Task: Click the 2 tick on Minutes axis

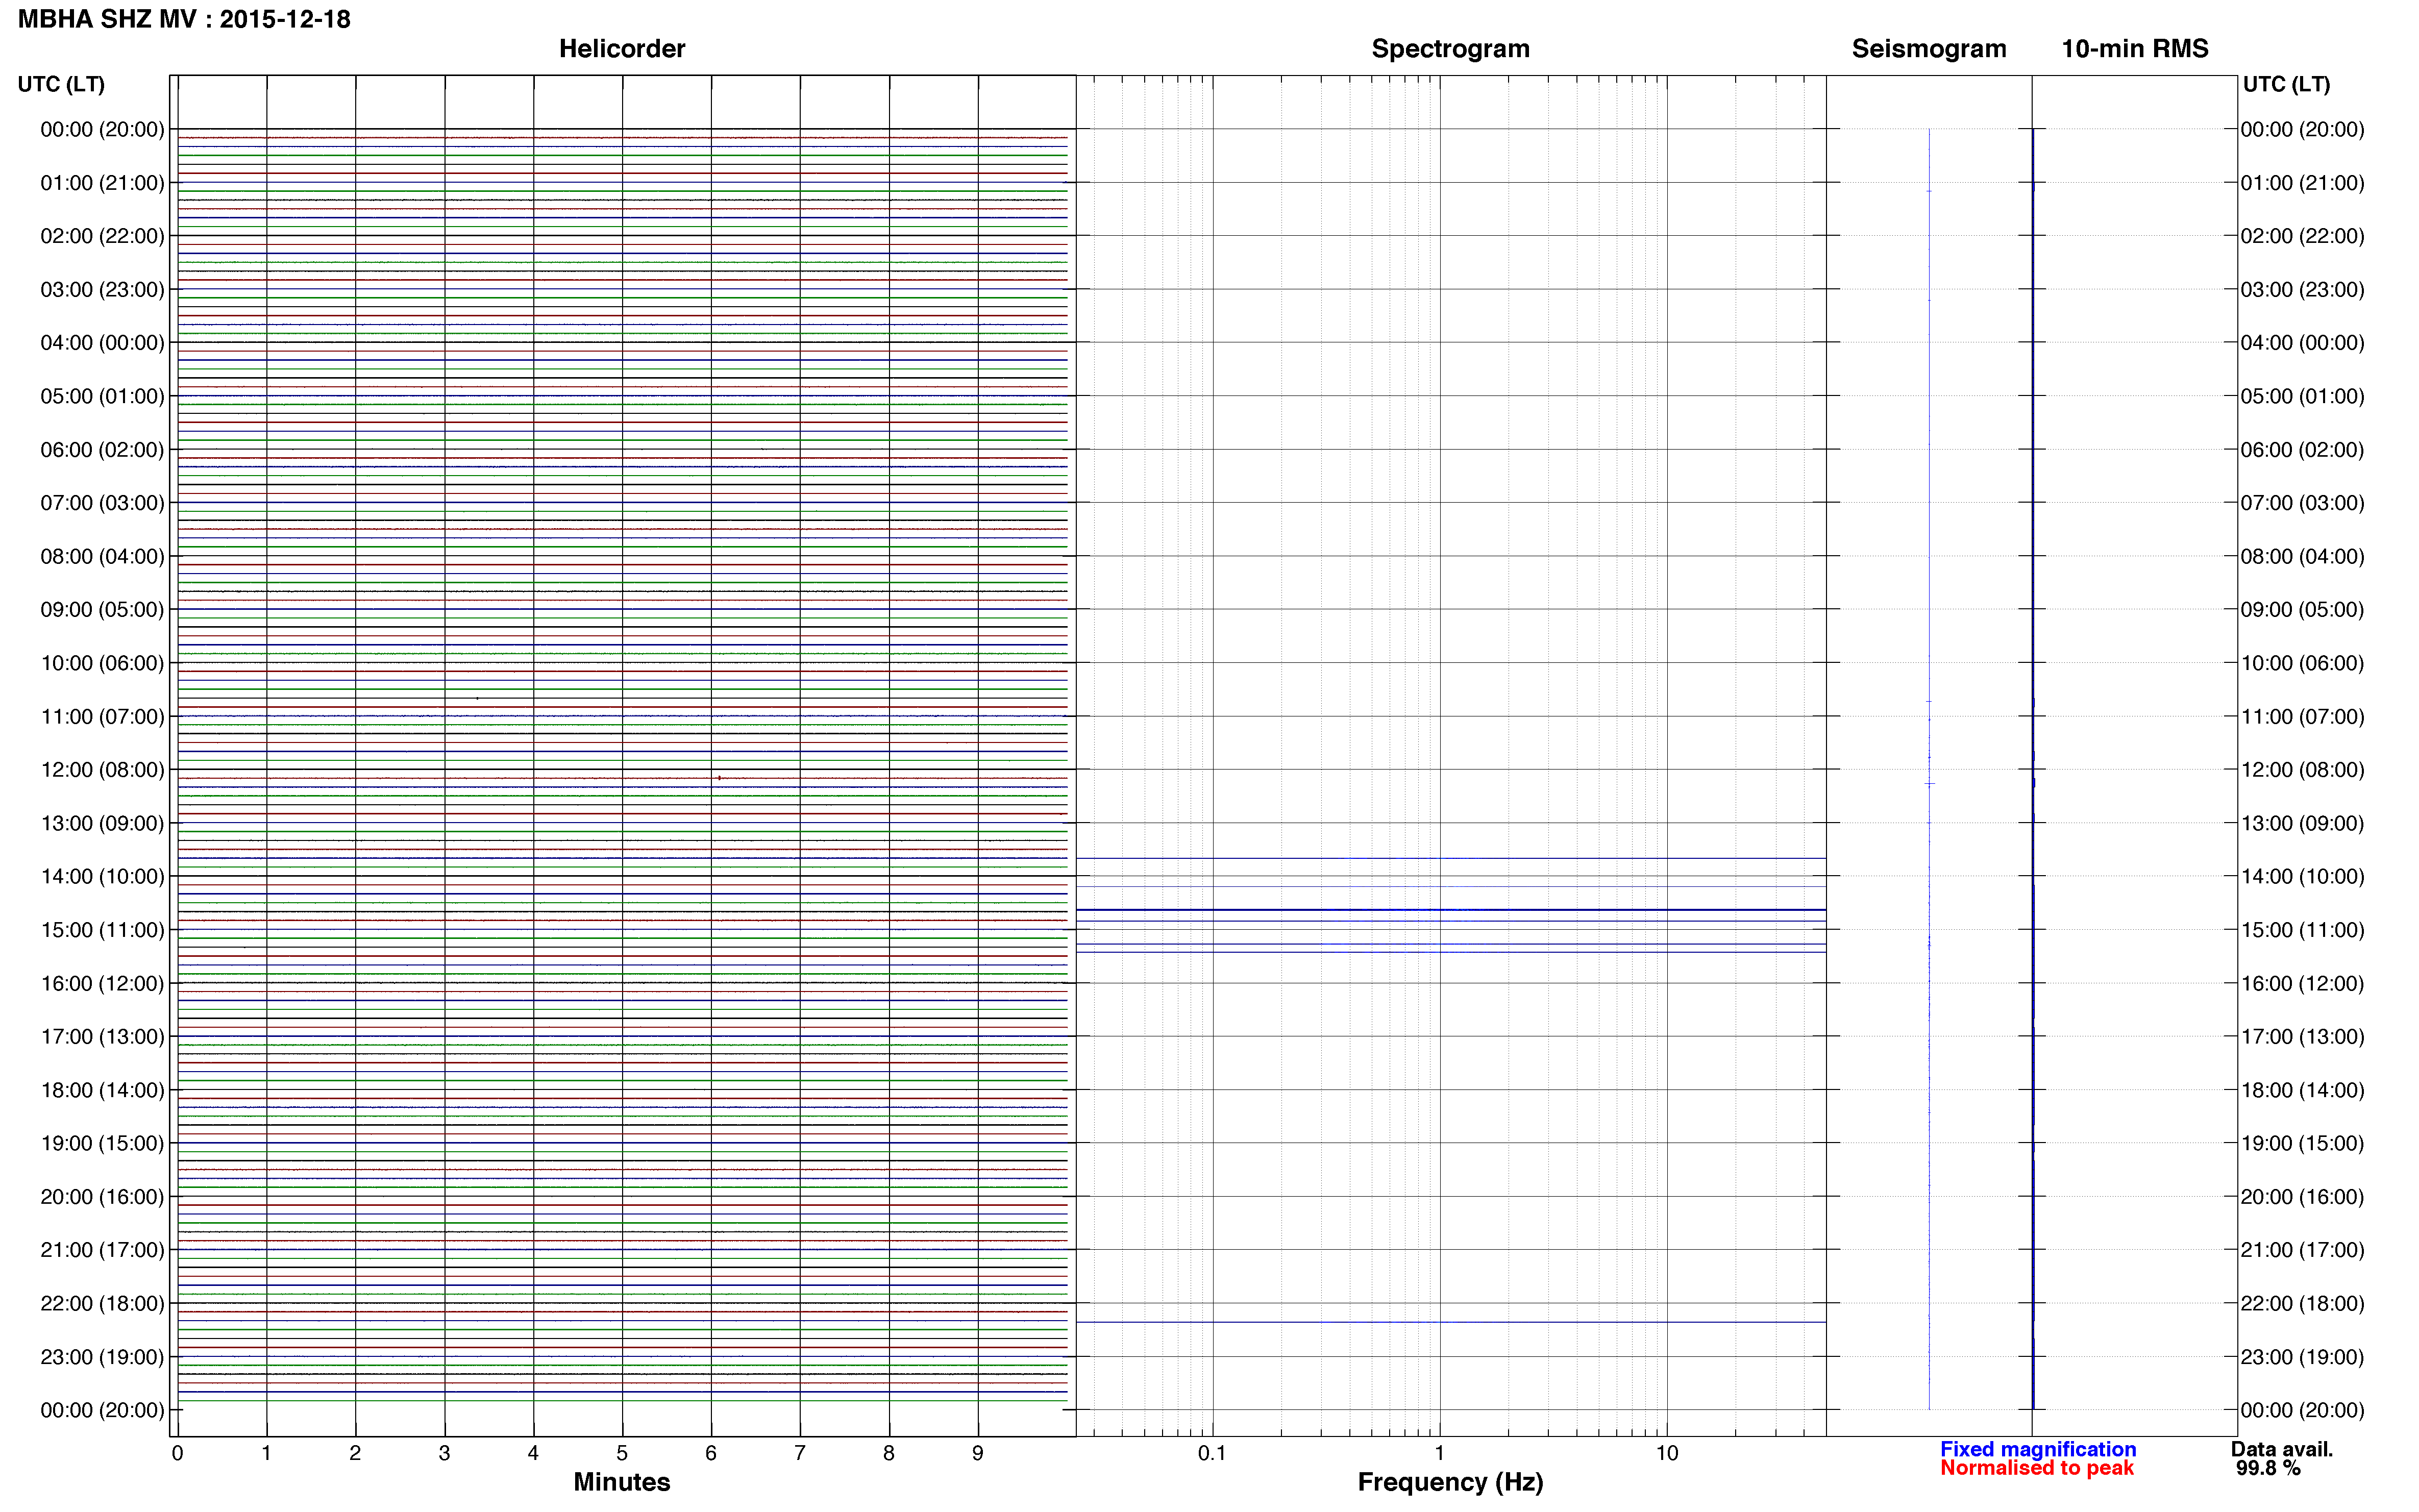Action: coord(355,1454)
